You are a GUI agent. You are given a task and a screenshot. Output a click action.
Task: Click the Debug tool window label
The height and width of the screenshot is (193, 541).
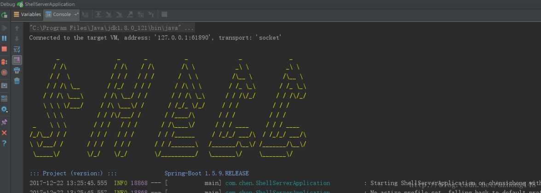pos(7,5)
